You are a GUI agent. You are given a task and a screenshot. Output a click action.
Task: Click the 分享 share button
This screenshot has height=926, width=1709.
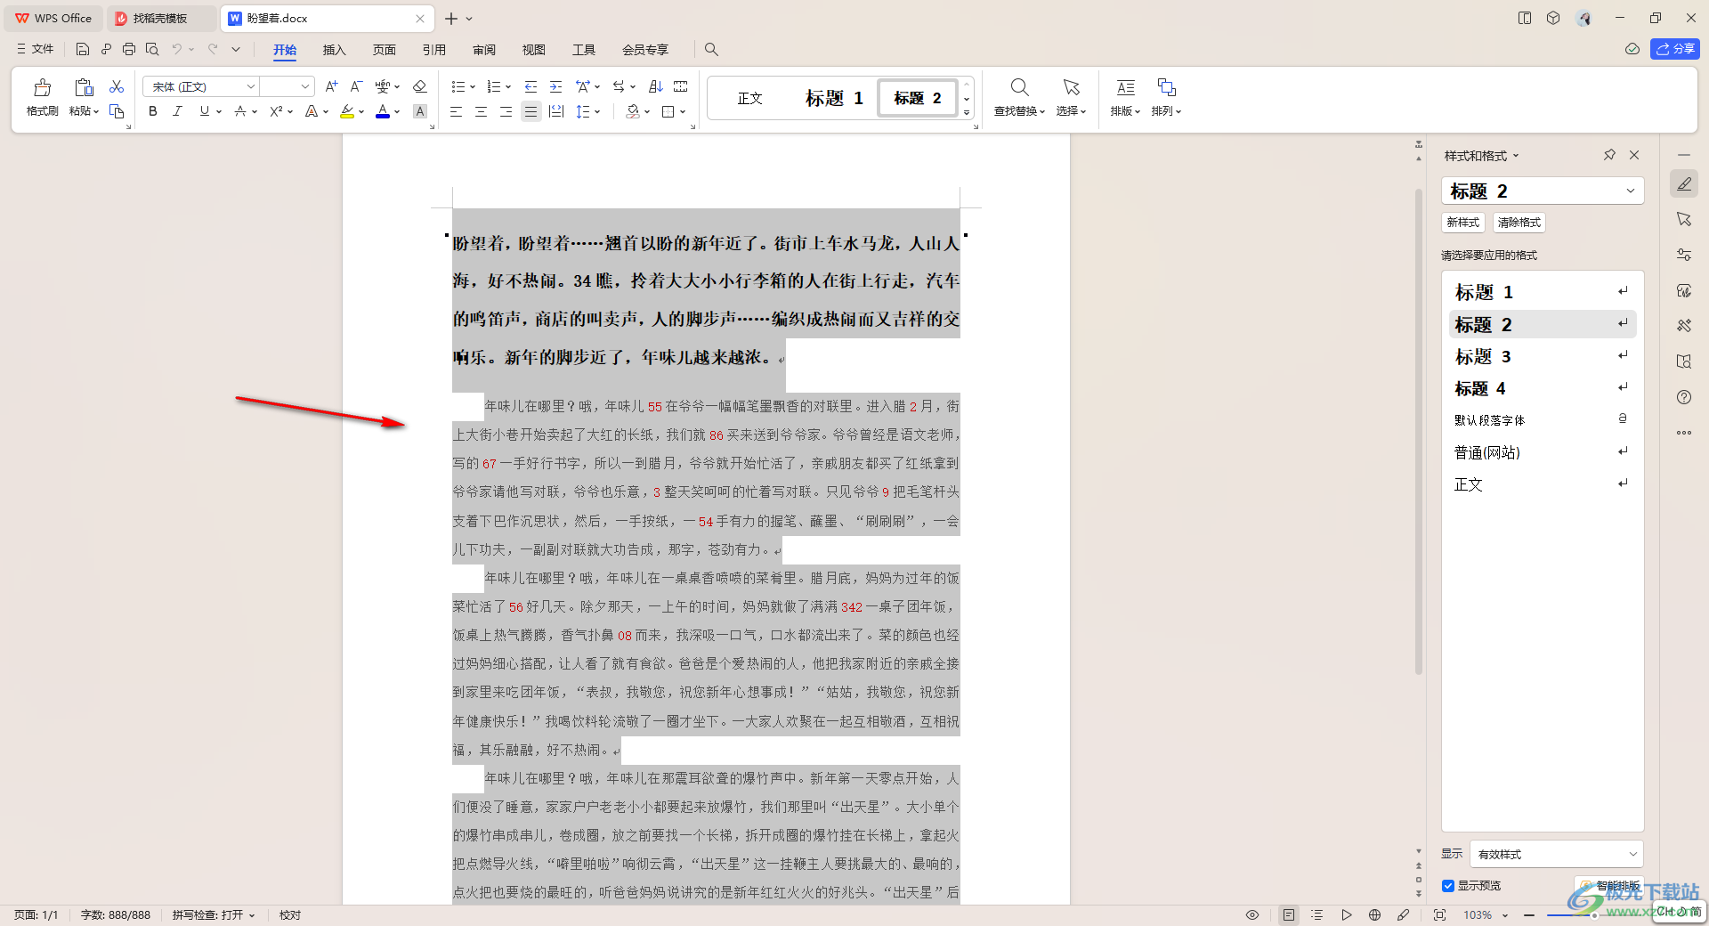pos(1675,49)
